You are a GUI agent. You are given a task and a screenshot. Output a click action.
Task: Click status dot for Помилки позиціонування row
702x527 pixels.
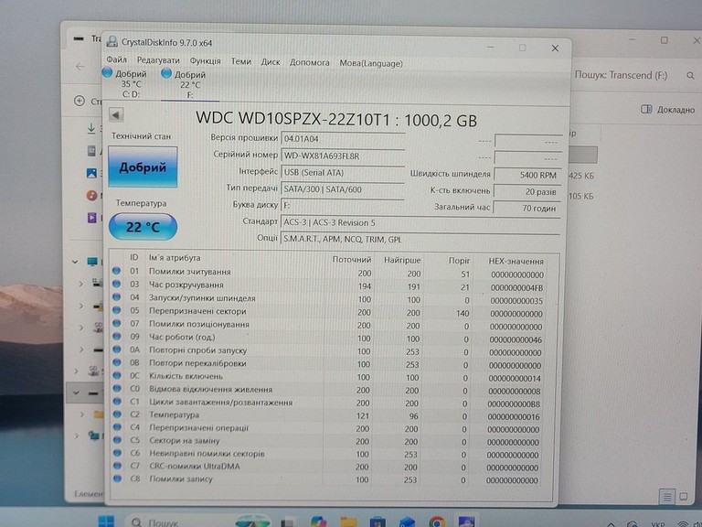116,323
